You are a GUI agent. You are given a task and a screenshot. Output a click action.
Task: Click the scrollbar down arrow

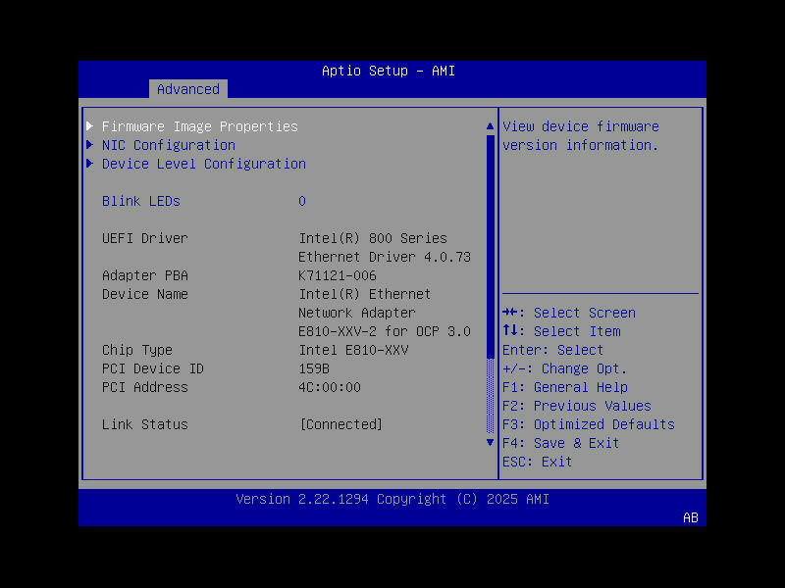pyautogui.click(x=490, y=442)
